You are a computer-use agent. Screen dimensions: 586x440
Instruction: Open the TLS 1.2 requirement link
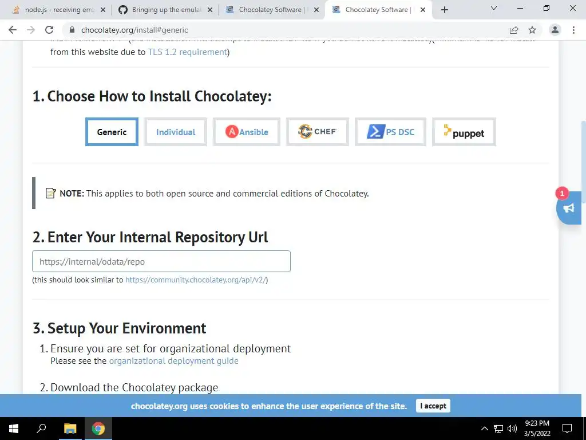coord(188,52)
